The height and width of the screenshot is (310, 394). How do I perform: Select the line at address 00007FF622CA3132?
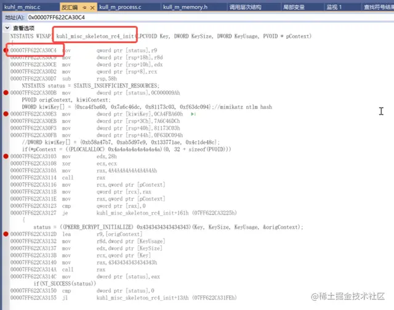[x=87, y=241]
